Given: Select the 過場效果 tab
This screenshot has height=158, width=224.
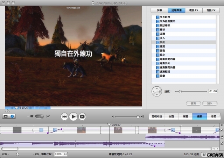Looking at the screenshot, I should pyautogui.click(x=176, y=10).
